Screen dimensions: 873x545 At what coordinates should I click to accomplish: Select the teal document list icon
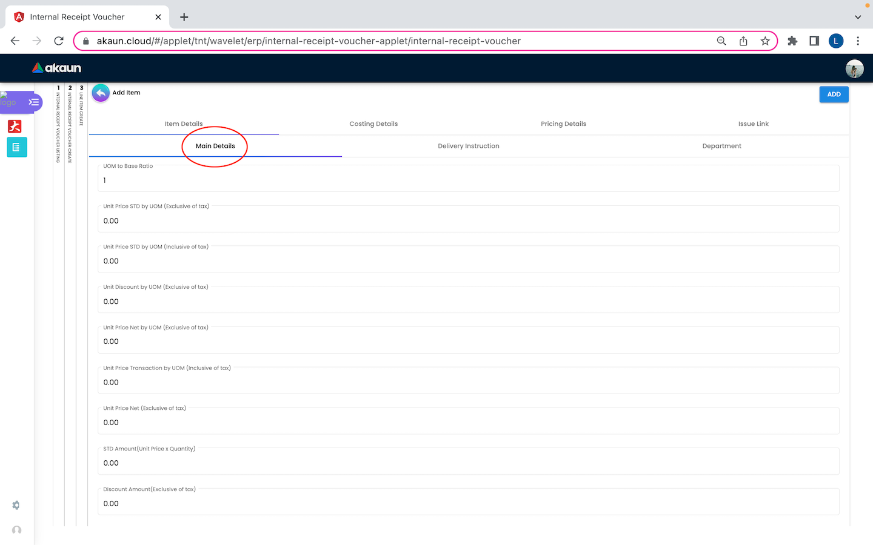[16, 147]
